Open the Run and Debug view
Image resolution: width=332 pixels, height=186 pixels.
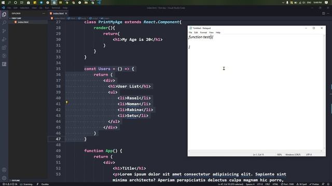[x=4, y=39]
